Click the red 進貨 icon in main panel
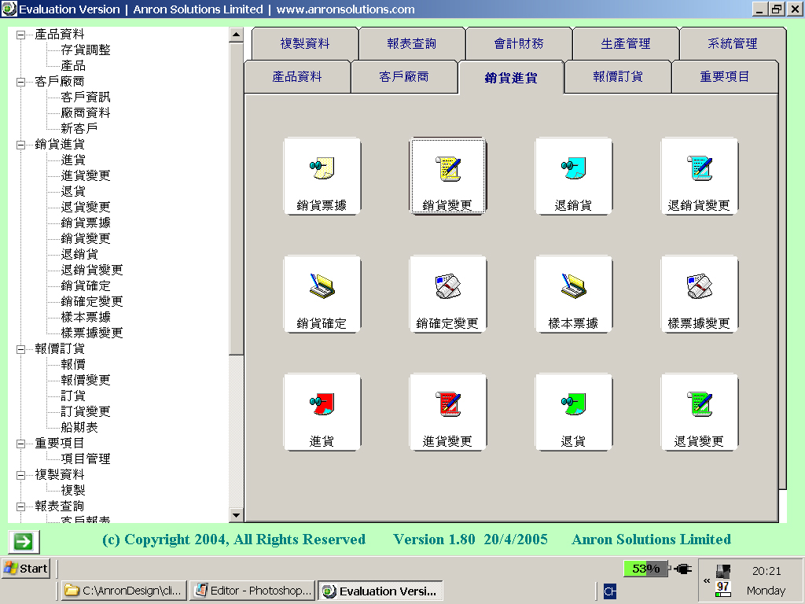This screenshot has width=805, height=604. point(322,411)
